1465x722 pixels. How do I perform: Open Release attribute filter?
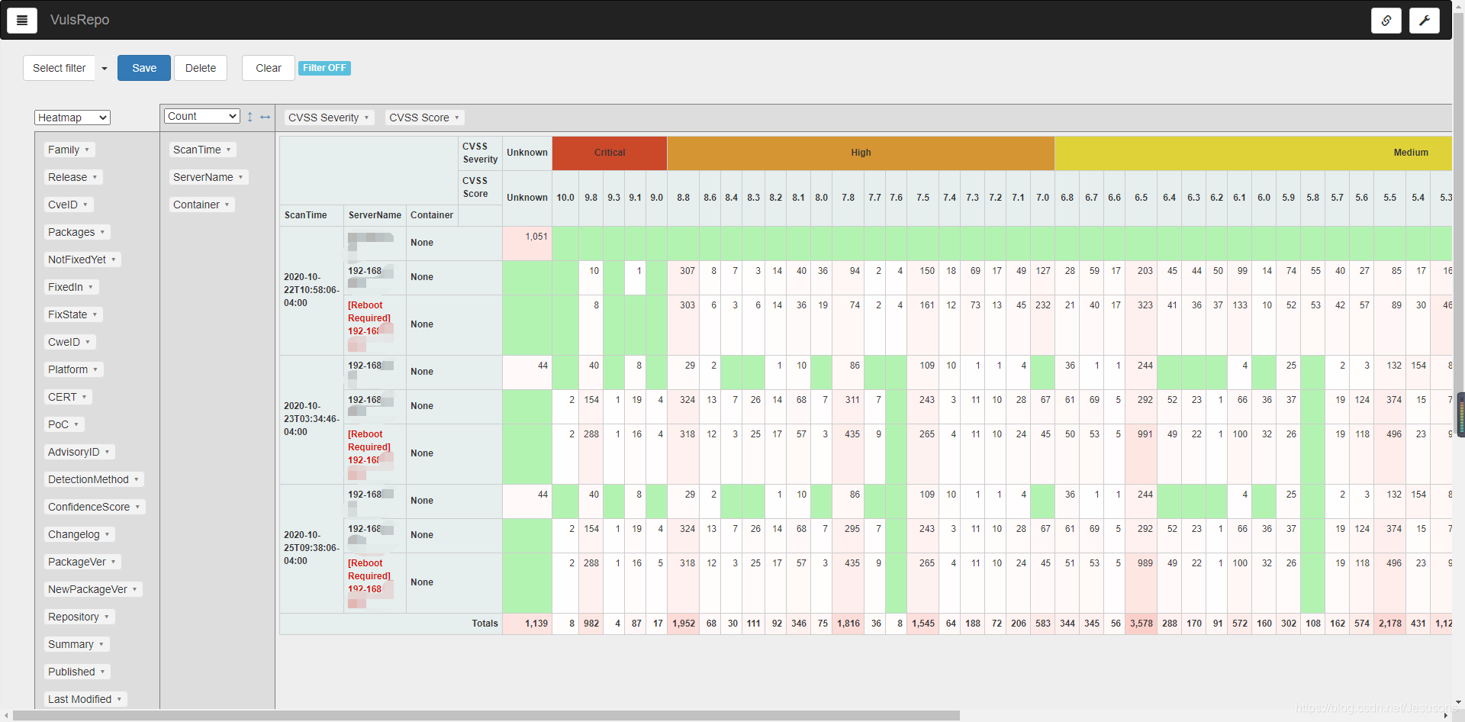pos(95,177)
